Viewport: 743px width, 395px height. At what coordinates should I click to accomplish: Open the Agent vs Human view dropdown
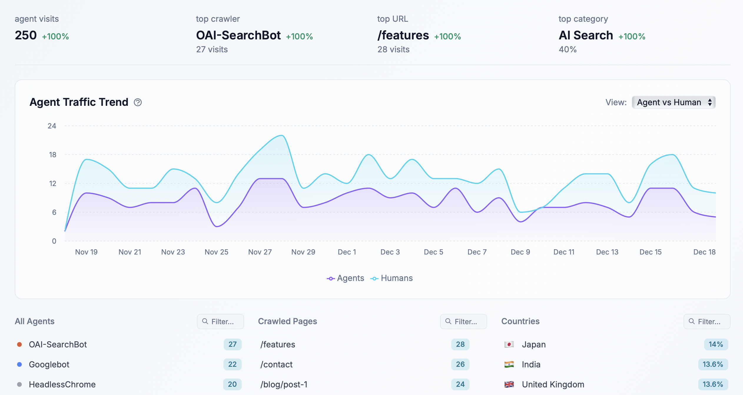(673, 102)
